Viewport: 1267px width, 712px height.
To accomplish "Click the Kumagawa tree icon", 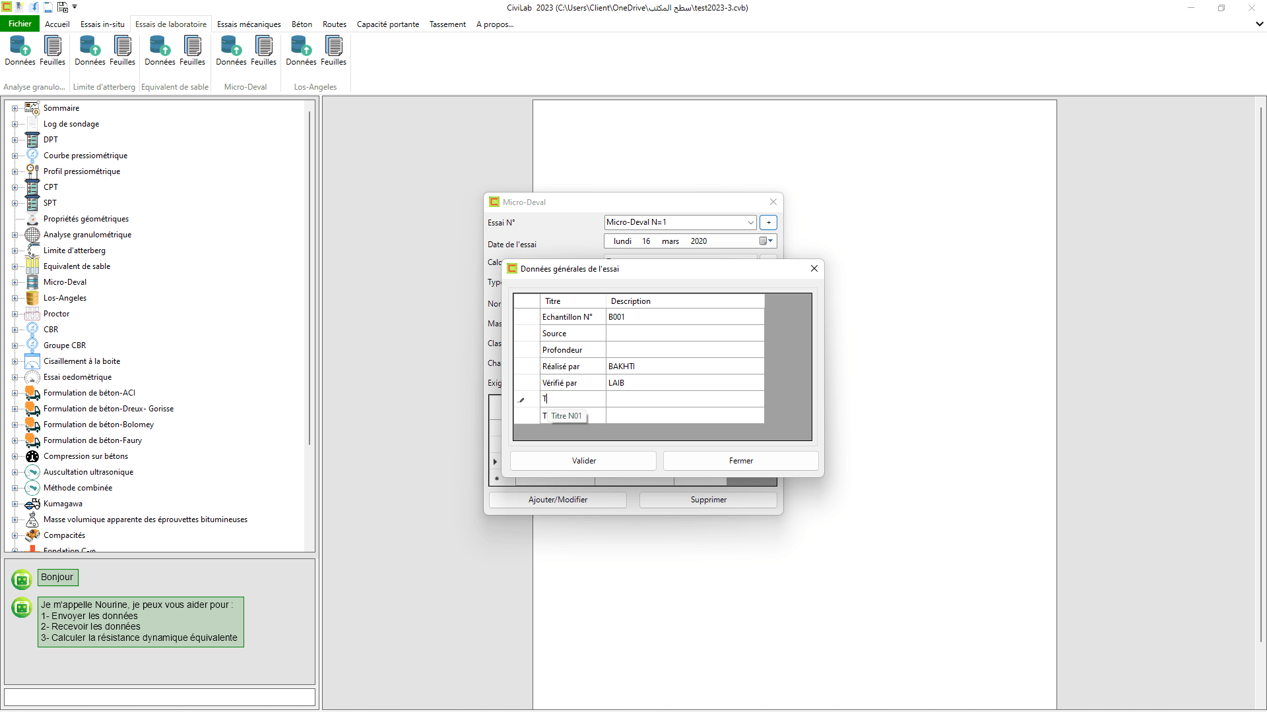I will [x=32, y=503].
